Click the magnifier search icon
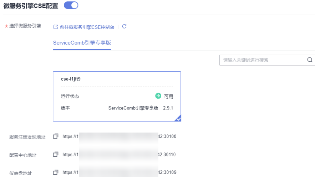This screenshot has width=315, height=181. coord(310,60)
